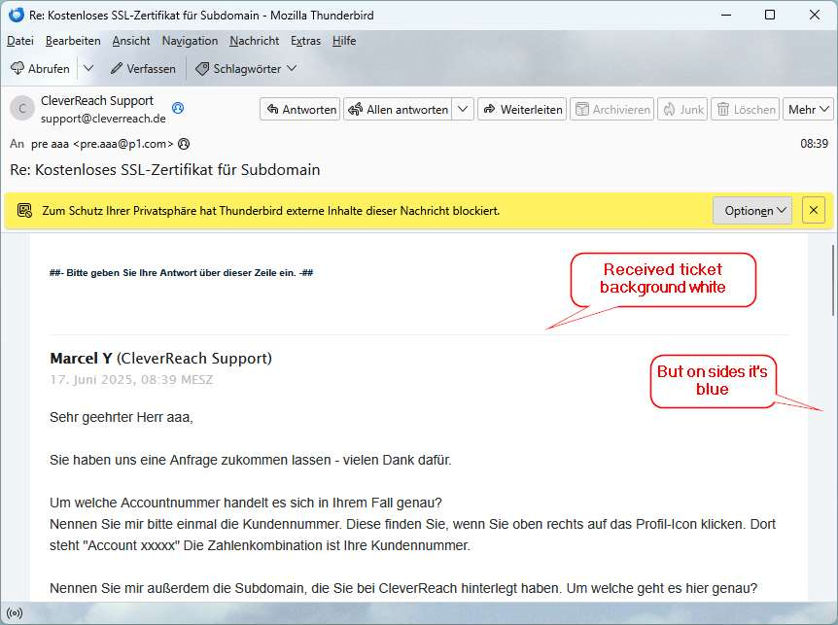Mark message as Junk
The image size is (838, 625).
pyautogui.click(x=682, y=110)
